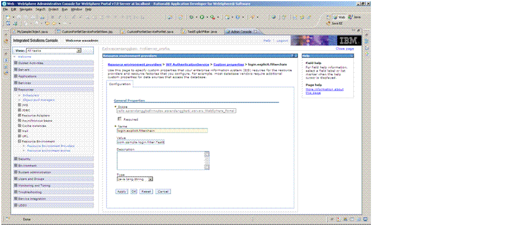
Task: Tick the Required checkbox
Action: [119, 119]
